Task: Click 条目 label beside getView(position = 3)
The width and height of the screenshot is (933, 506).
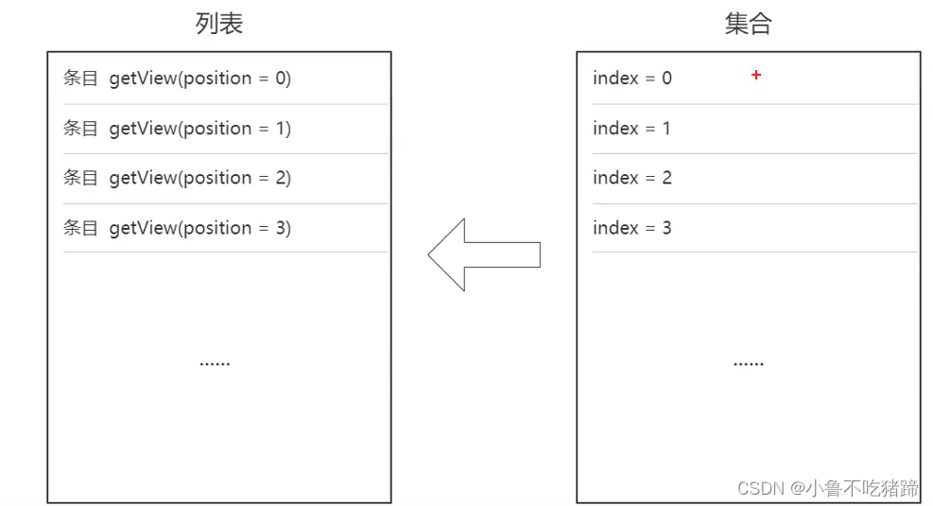Action: pyautogui.click(x=80, y=228)
